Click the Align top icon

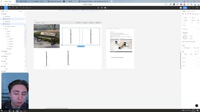pos(191,14)
